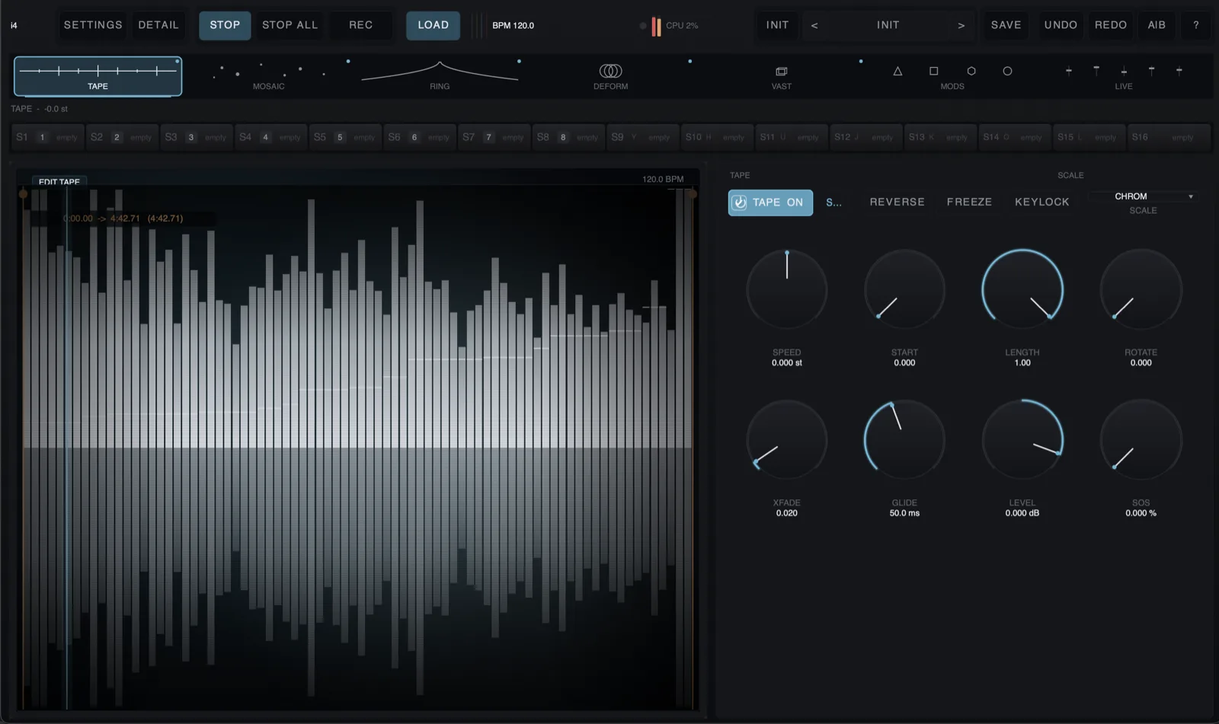Open SETTINGS
Screen dimensions: 1219x724
point(93,25)
